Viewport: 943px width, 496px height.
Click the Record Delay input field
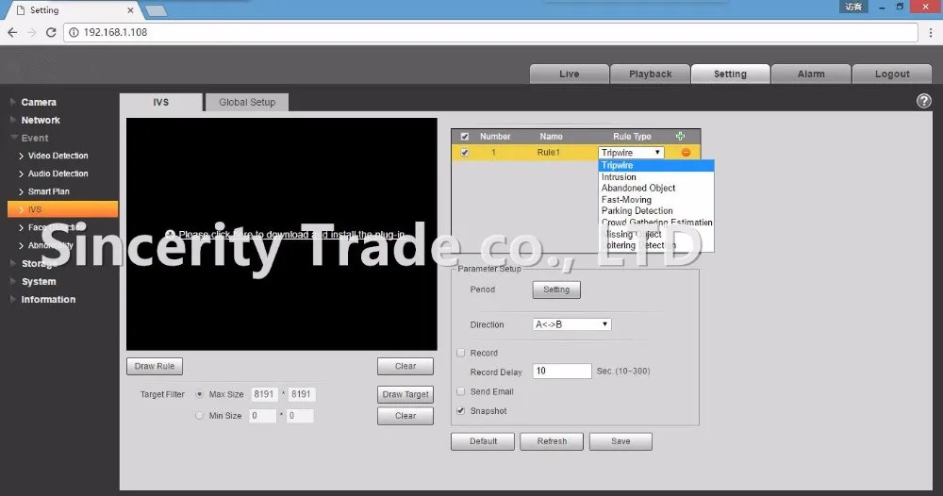tap(562, 371)
